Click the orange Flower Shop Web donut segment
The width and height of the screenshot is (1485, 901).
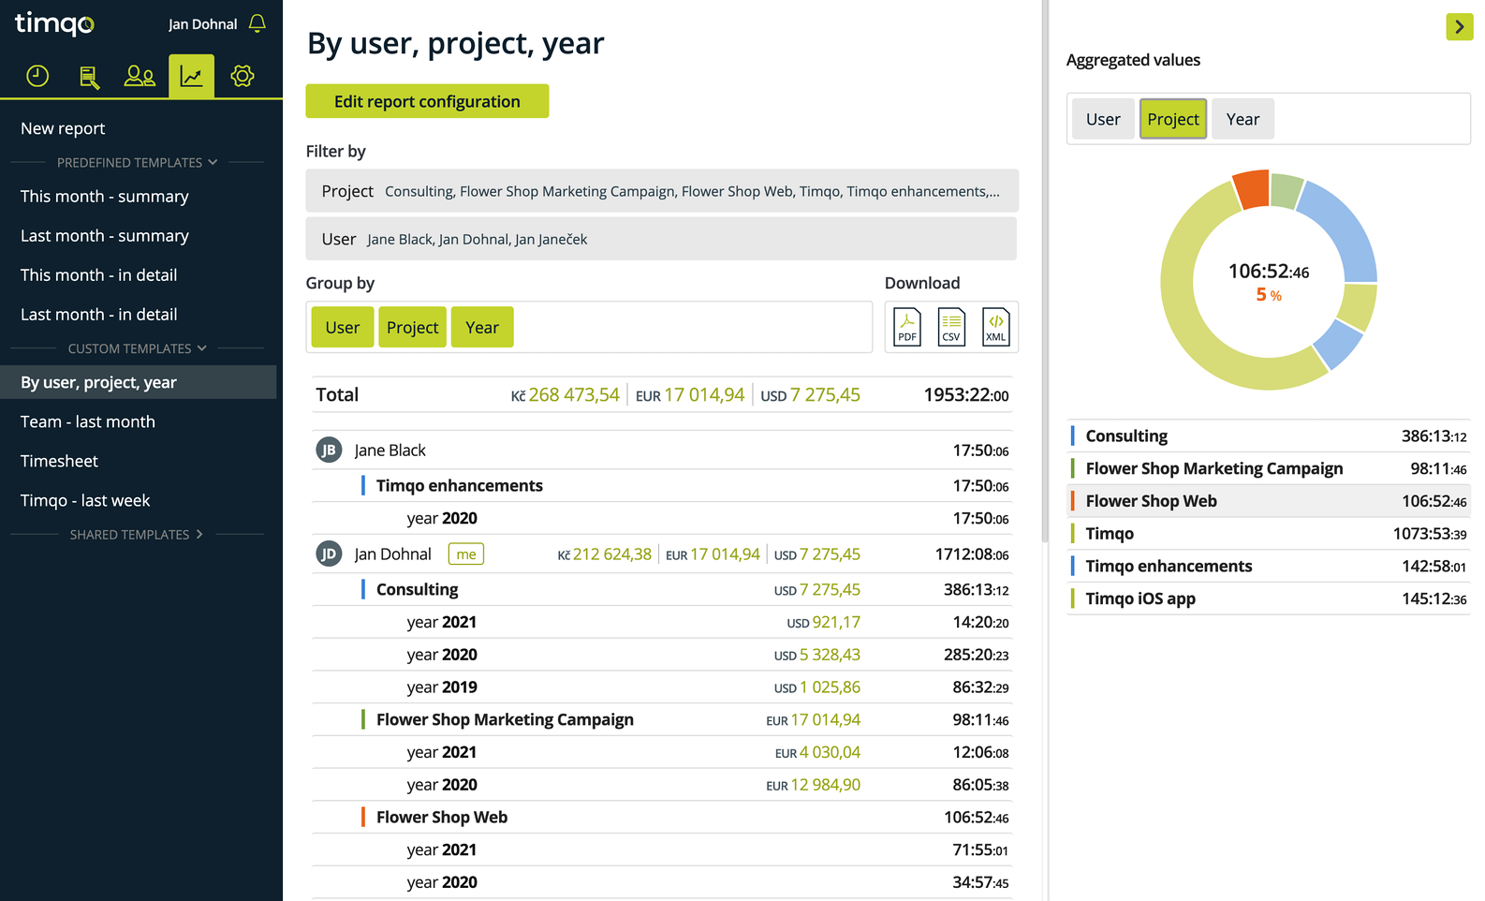click(x=1253, y=189)
